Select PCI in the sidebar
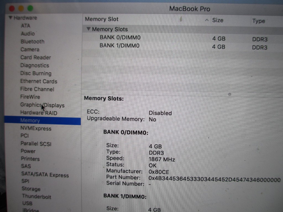The width and height of the screenshot is (283, 212). pos(25,136)
